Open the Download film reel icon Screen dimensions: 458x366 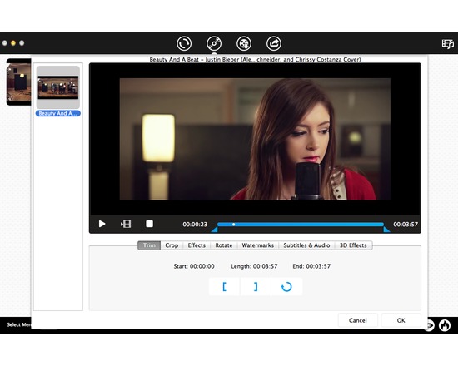[x=244, y=43]
